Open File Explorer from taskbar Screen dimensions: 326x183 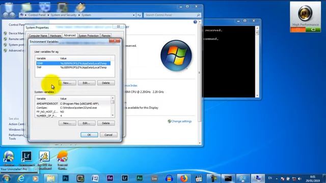(50, 178)
